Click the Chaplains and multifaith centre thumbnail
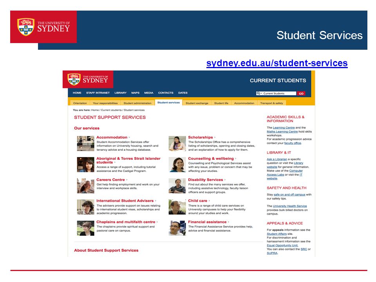Image resolution: width=376 pixels, height=282 pixels. [x=86, y=228]
